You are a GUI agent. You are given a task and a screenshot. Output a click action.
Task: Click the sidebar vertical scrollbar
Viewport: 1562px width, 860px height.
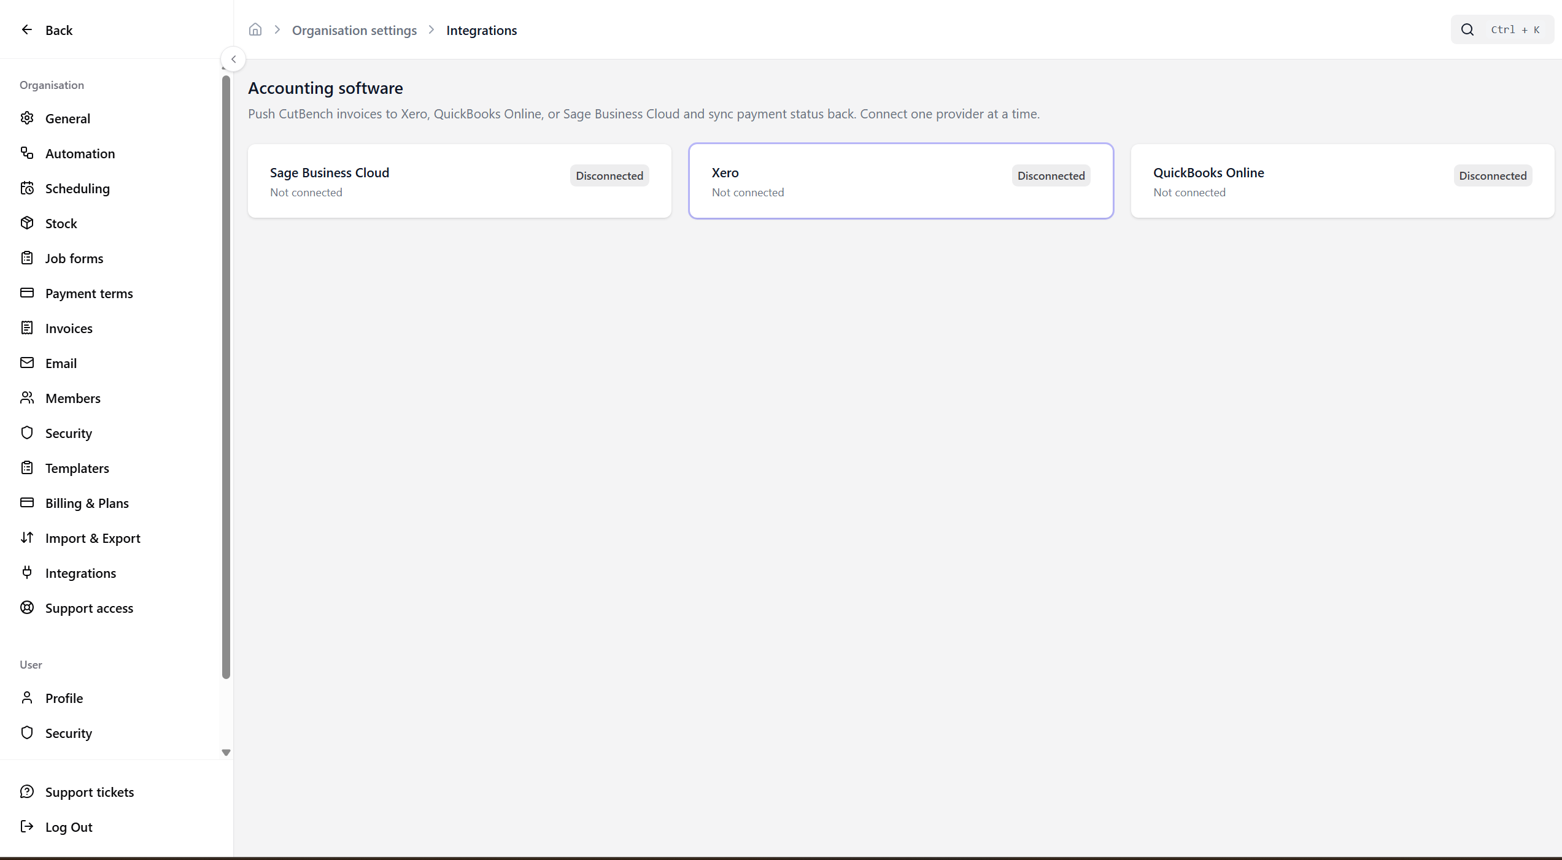pyautogui.click(x=226, y=377)
